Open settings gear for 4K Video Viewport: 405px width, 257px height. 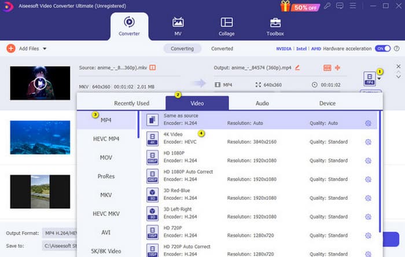pos(368,142)
